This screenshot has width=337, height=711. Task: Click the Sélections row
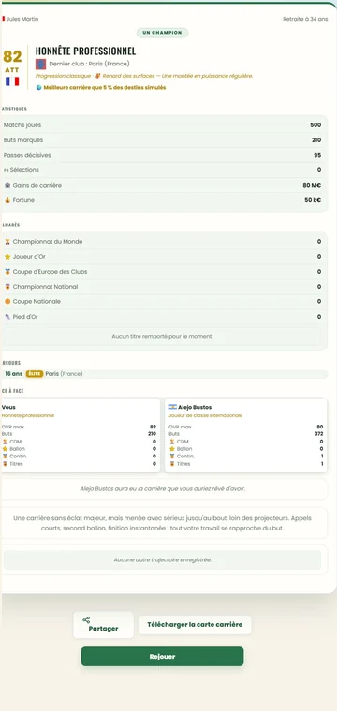tap(162, 170)
